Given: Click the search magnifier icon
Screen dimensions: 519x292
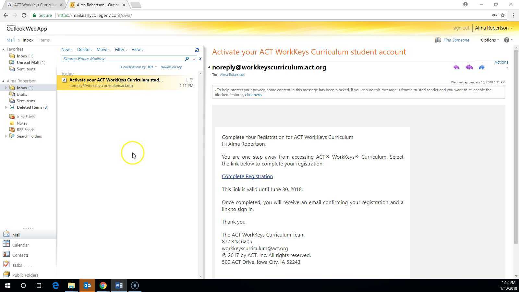Looking at the screenshot, I should coord(187,59).
